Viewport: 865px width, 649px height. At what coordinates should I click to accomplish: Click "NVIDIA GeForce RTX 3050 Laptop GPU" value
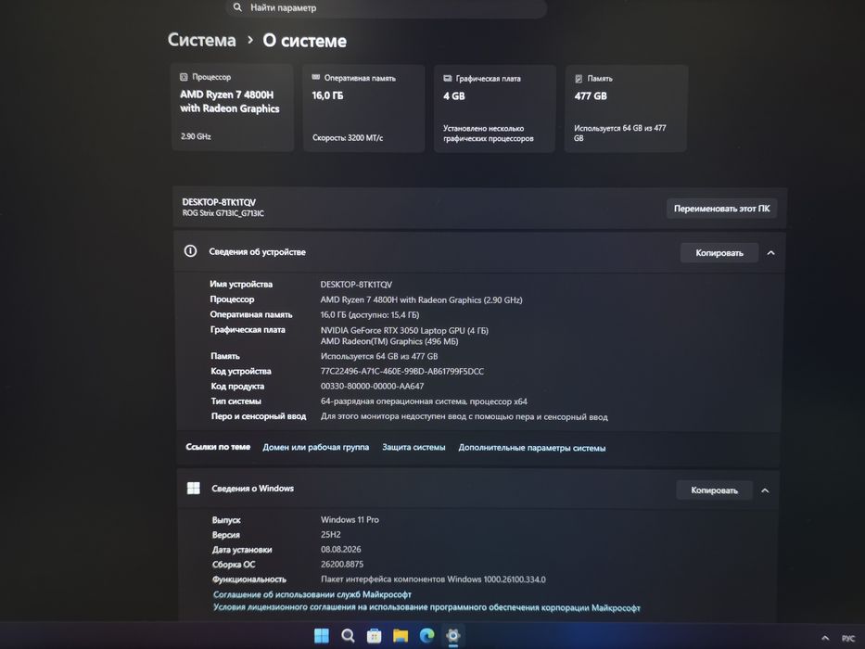tap(404, 330)
